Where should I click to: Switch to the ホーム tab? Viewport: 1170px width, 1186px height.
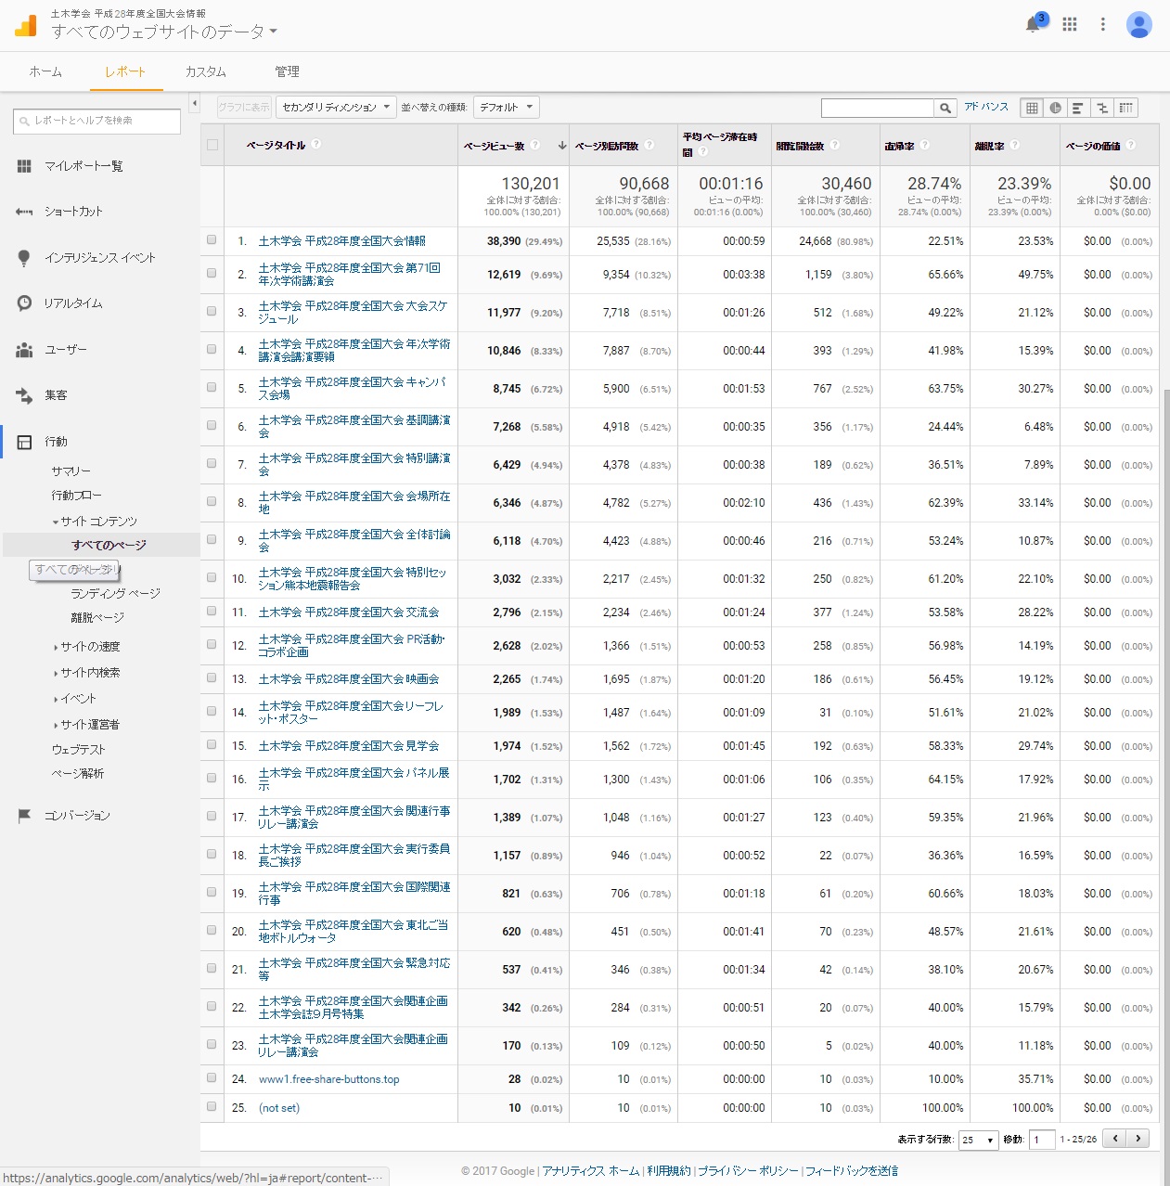[x=45, y=71]
